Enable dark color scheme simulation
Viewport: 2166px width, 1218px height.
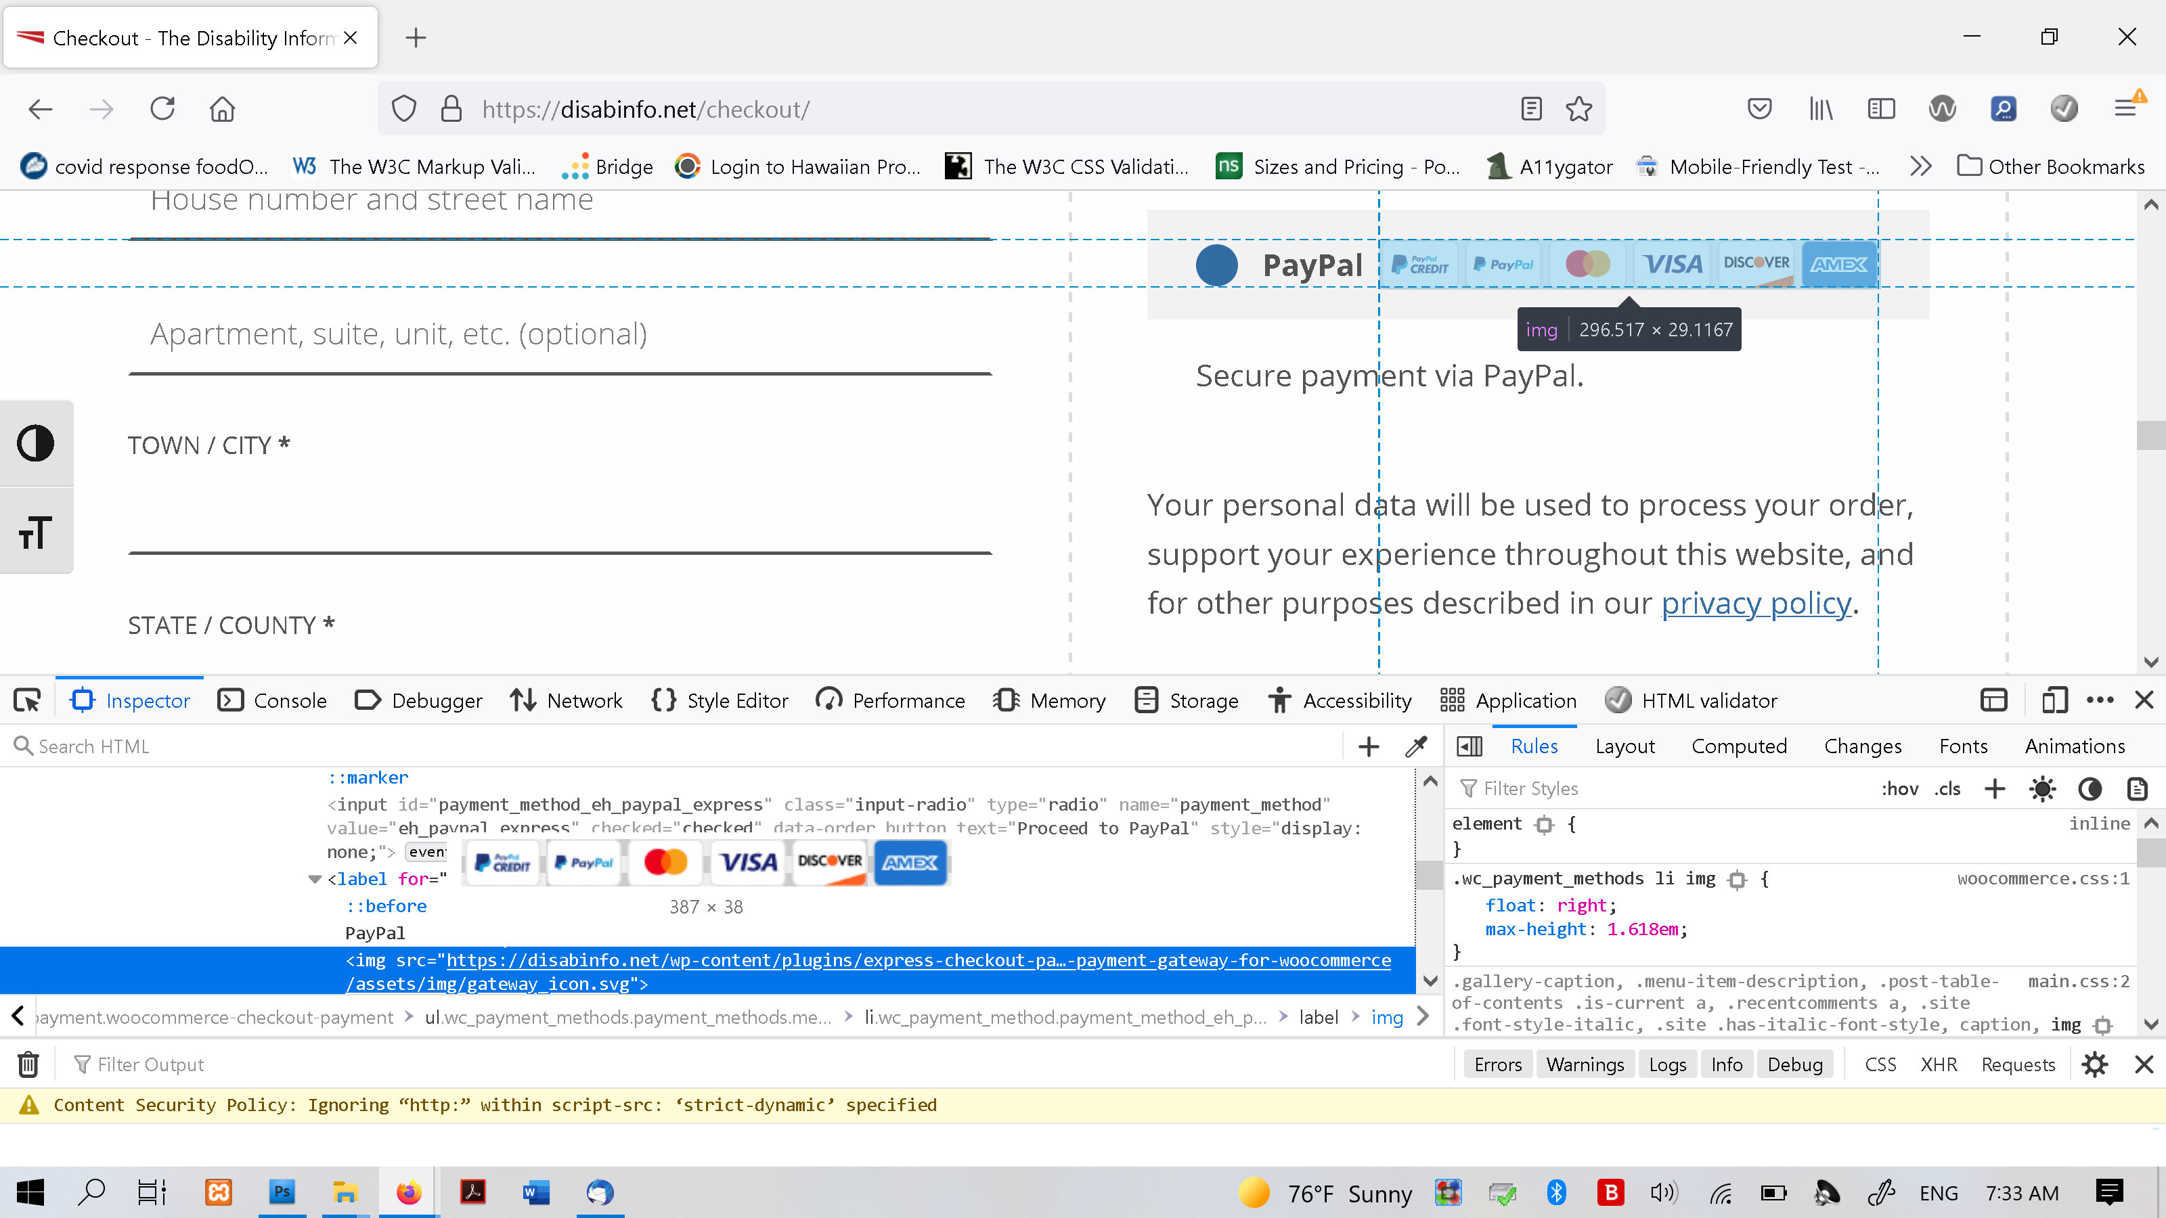tap(2090, 788)
